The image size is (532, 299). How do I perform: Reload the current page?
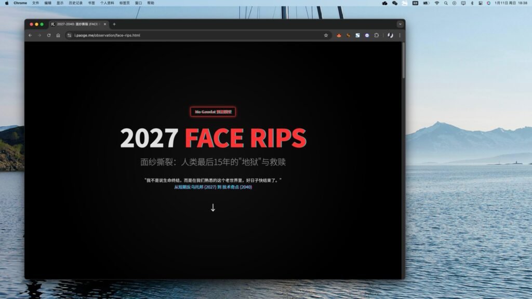click(x=49, y=35)
